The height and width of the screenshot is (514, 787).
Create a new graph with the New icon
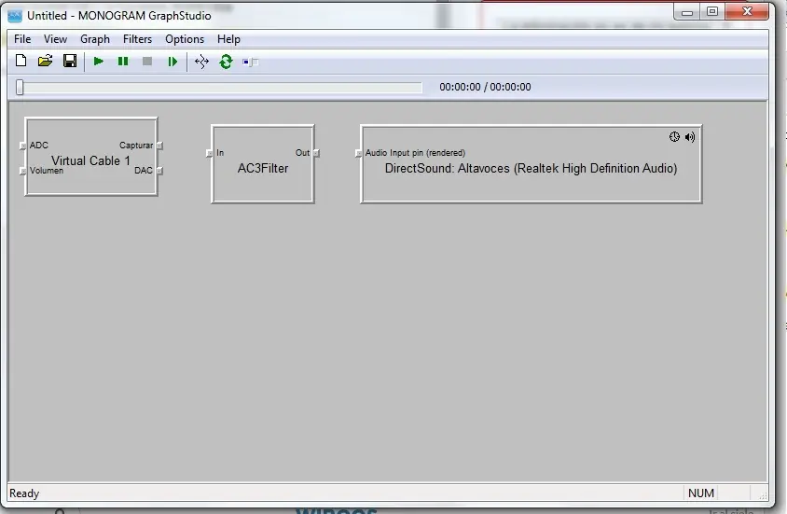click(21, 62)
